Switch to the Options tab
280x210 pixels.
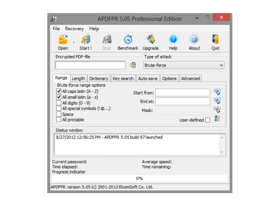point(169,78)
